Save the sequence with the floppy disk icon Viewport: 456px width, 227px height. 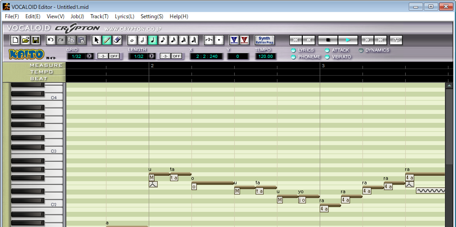36,40
